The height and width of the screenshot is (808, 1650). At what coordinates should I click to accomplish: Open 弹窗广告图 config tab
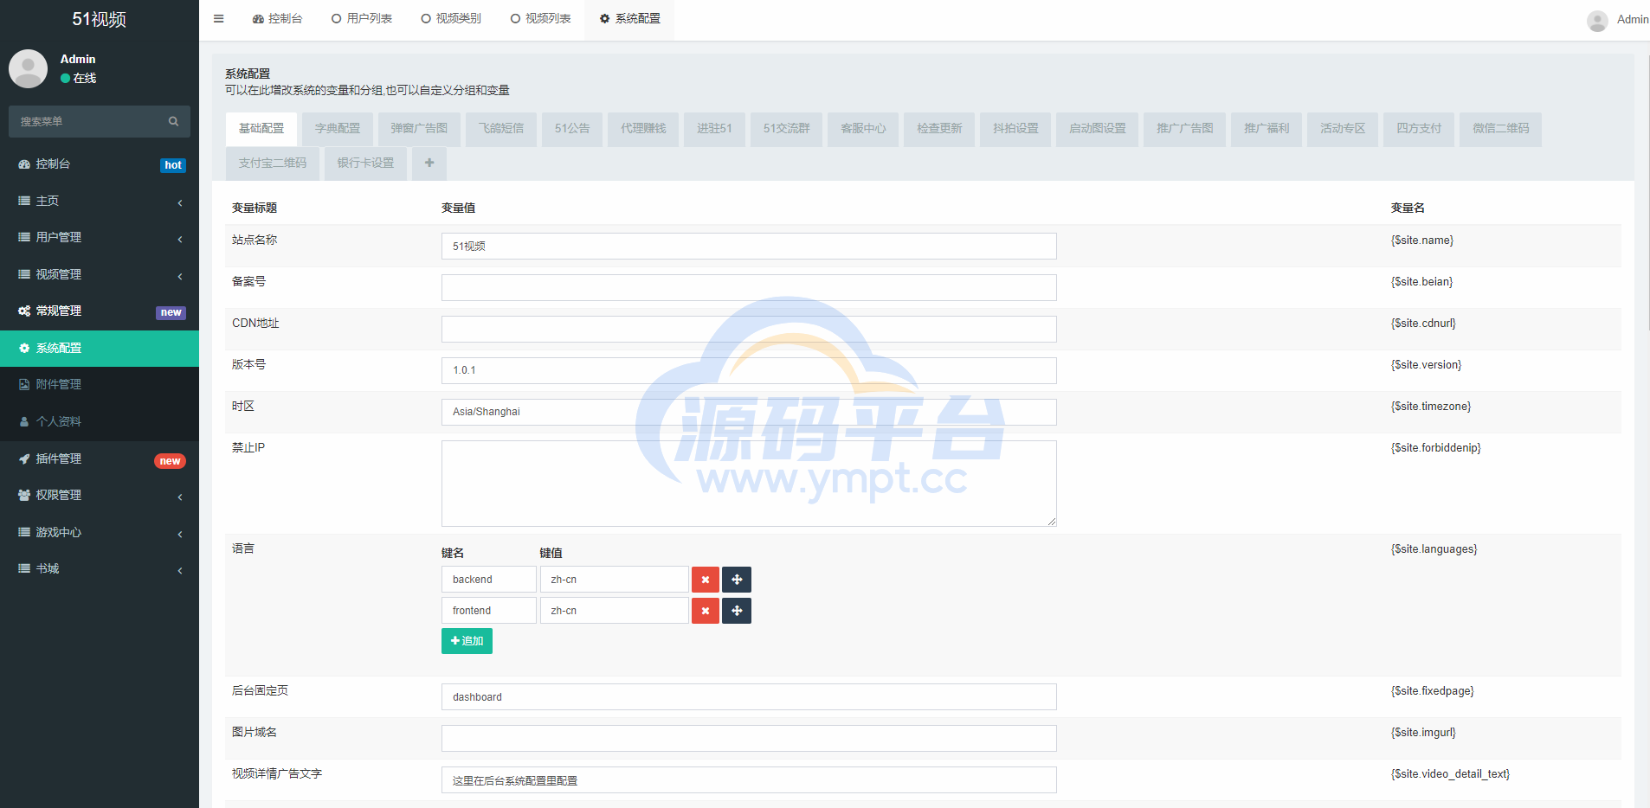point(419,129)
